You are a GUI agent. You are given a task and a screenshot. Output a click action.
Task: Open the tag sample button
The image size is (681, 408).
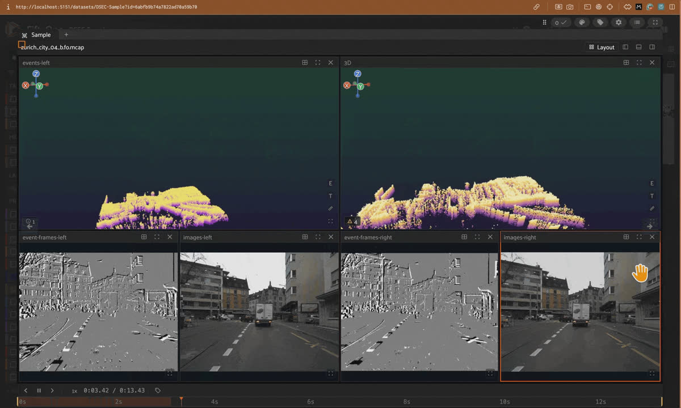[x=600, y=23]
